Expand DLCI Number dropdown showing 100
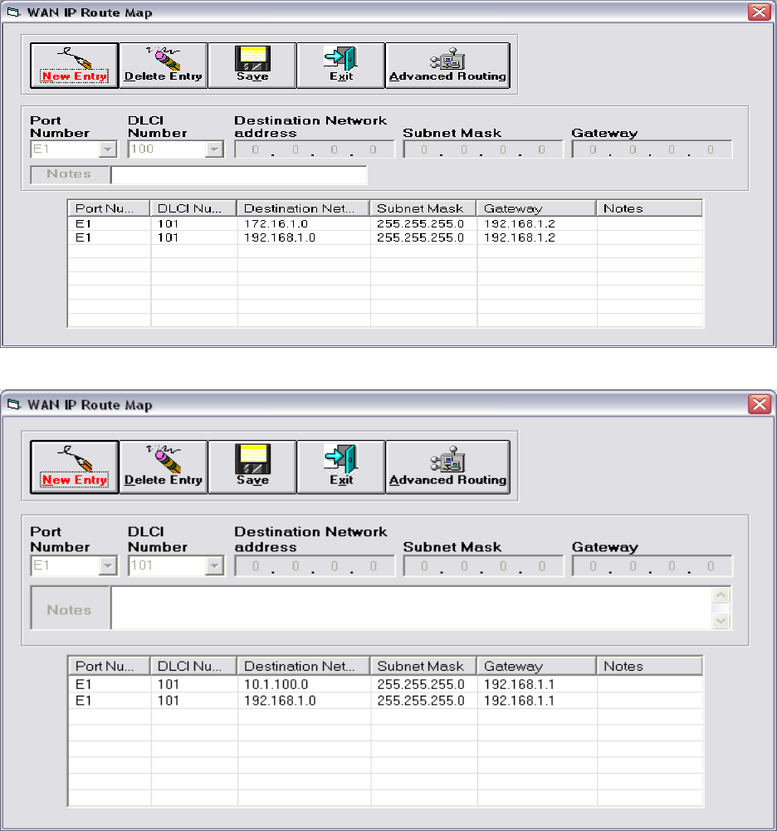Image resolution: width=777 pixels, height=831 pixels. [x=214, y=149]
